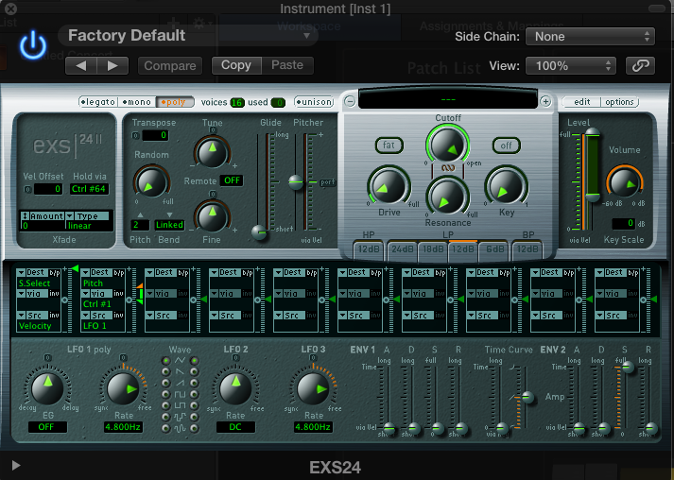Toggle b/p on S.Select modulation slot

pyautogui.click(x=55, y=272)
